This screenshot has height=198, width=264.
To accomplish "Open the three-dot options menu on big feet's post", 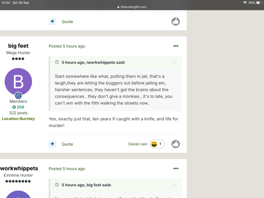I will (176, 46).
